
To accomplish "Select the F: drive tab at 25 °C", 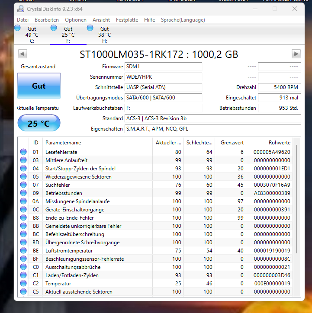I will pos(68,35).
